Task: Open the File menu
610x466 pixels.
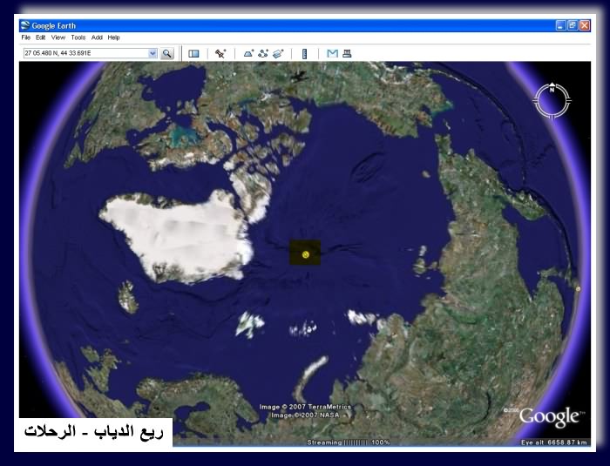Action: pos(25,37)
